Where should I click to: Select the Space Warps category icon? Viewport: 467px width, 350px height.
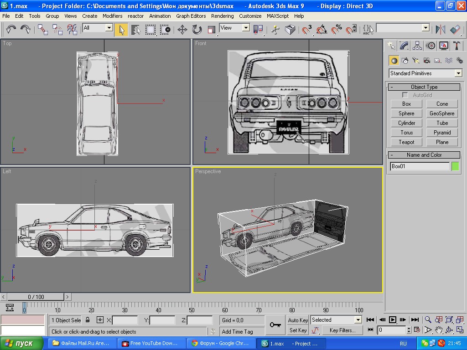pos(449,61)
